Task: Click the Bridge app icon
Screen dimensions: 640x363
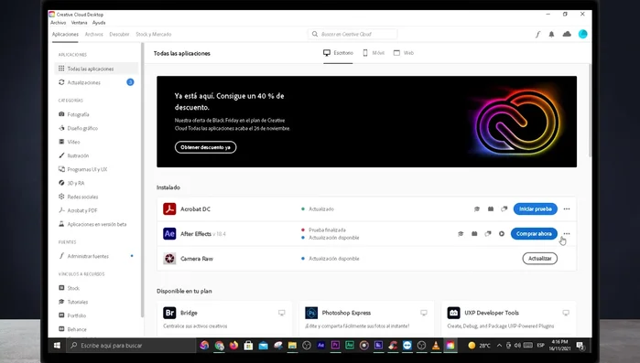Action: [169, 313]
